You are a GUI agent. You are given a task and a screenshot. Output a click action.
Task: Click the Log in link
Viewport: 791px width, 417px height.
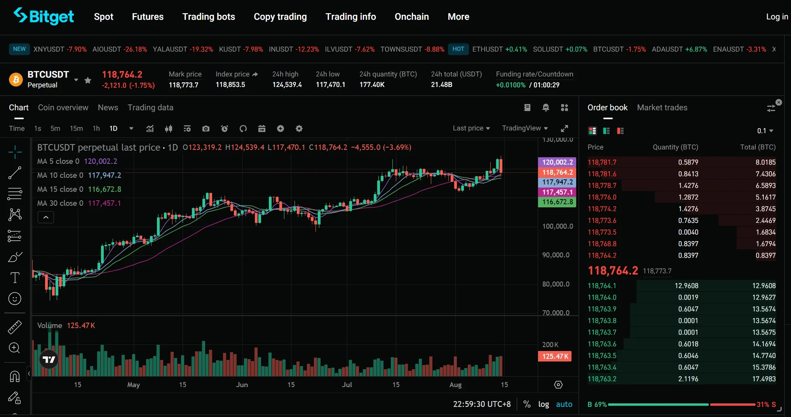pos(777,17)
